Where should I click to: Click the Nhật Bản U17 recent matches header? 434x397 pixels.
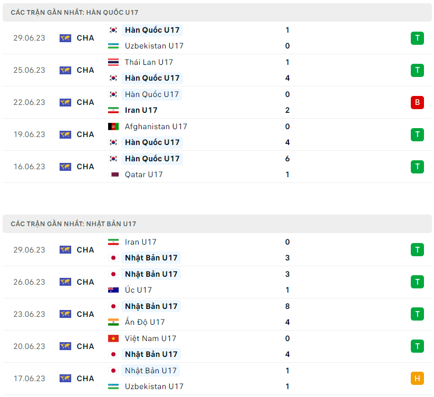click(x=73, y=224)
